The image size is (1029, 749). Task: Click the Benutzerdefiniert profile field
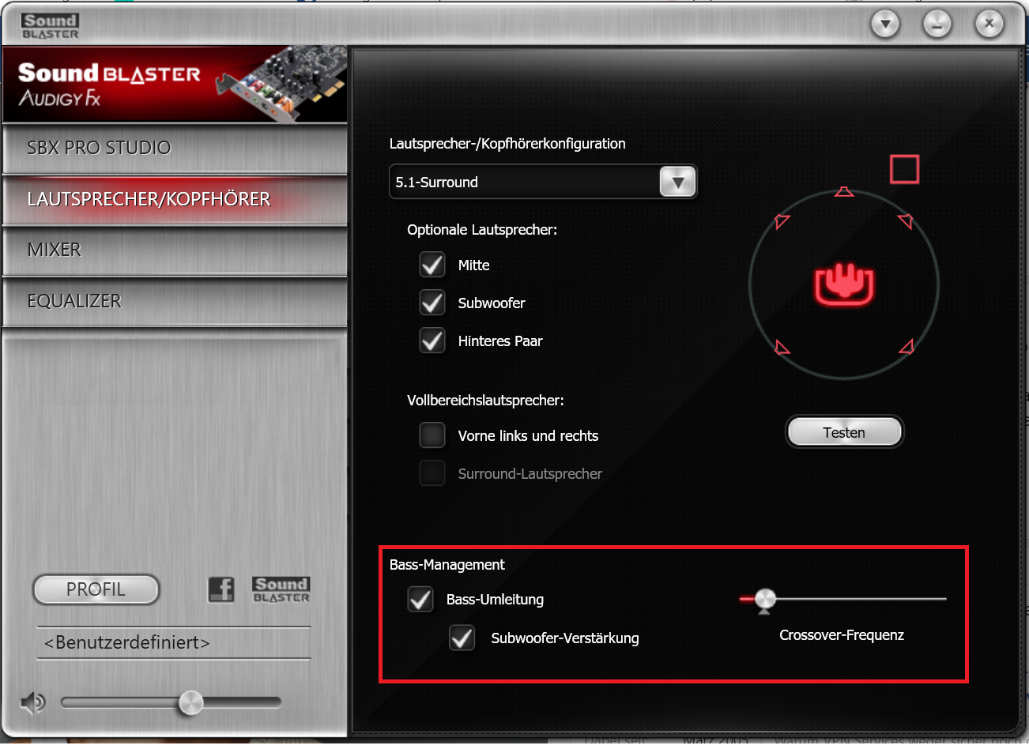pyautogui.click(x=174, y=642)
